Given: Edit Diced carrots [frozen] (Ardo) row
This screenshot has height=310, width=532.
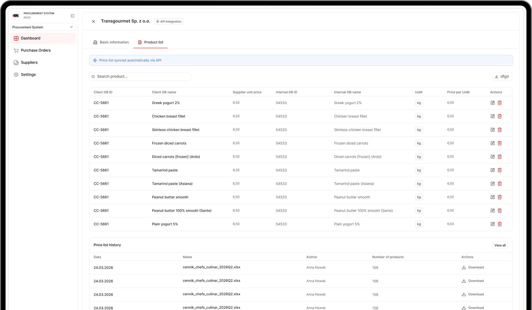Looking at the screenshot, I should pyautogui.click(x=493, y=157).
